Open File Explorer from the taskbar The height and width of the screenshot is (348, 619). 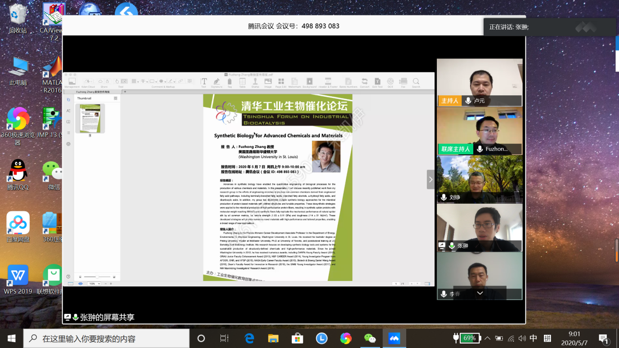(273, 338)
